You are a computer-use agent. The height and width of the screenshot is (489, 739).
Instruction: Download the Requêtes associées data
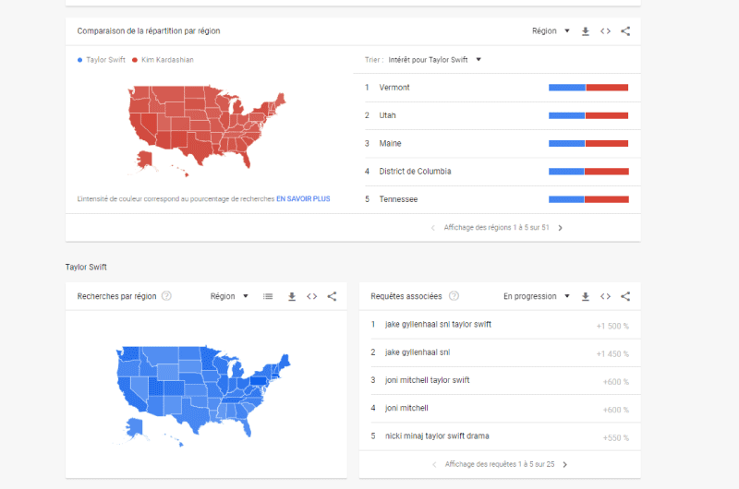tap(586, 296)
